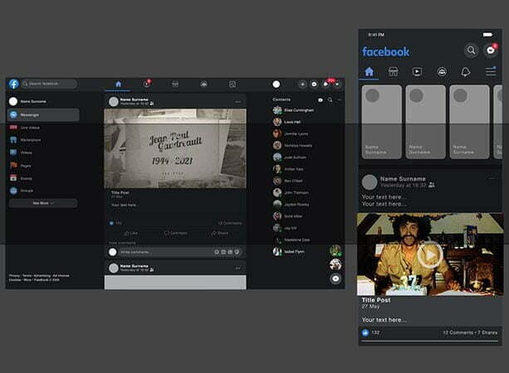Click the plus Create button on desktop

pos(302,85)
